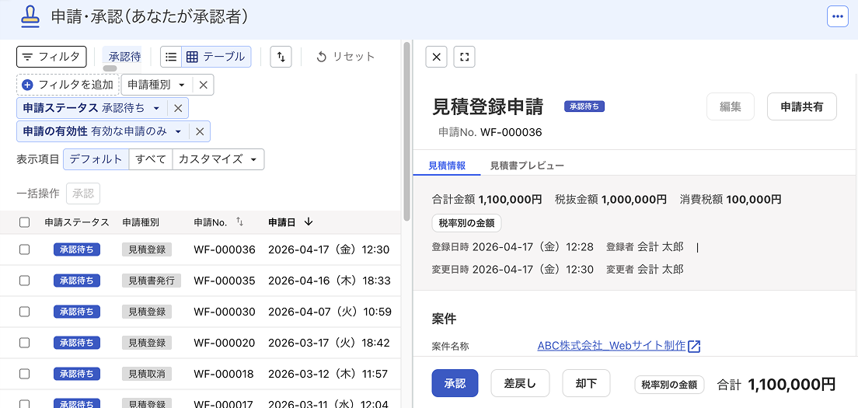Image resolution: width=858 pixels, height=408 pixels.
Task: Select すべて display columns
Action: [x=151, y=159]
